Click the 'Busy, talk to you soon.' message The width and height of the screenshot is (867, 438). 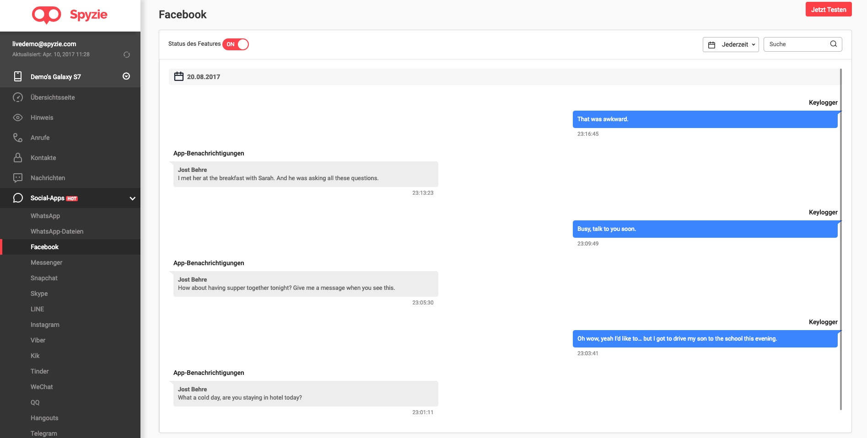pos(705,229)
